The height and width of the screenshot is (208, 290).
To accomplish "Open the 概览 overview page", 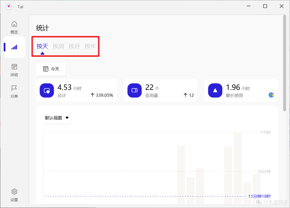I will click(x=14, y=27).
